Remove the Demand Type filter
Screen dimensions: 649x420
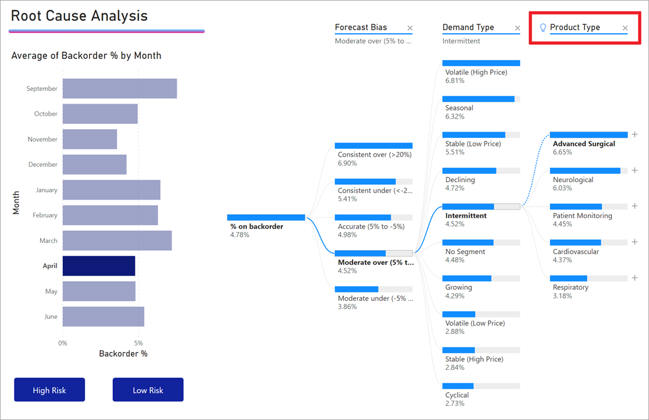(x=518, y=27)
